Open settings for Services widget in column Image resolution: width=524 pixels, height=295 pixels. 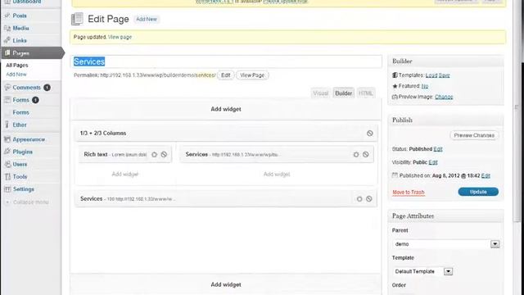[x=356, y=155]
